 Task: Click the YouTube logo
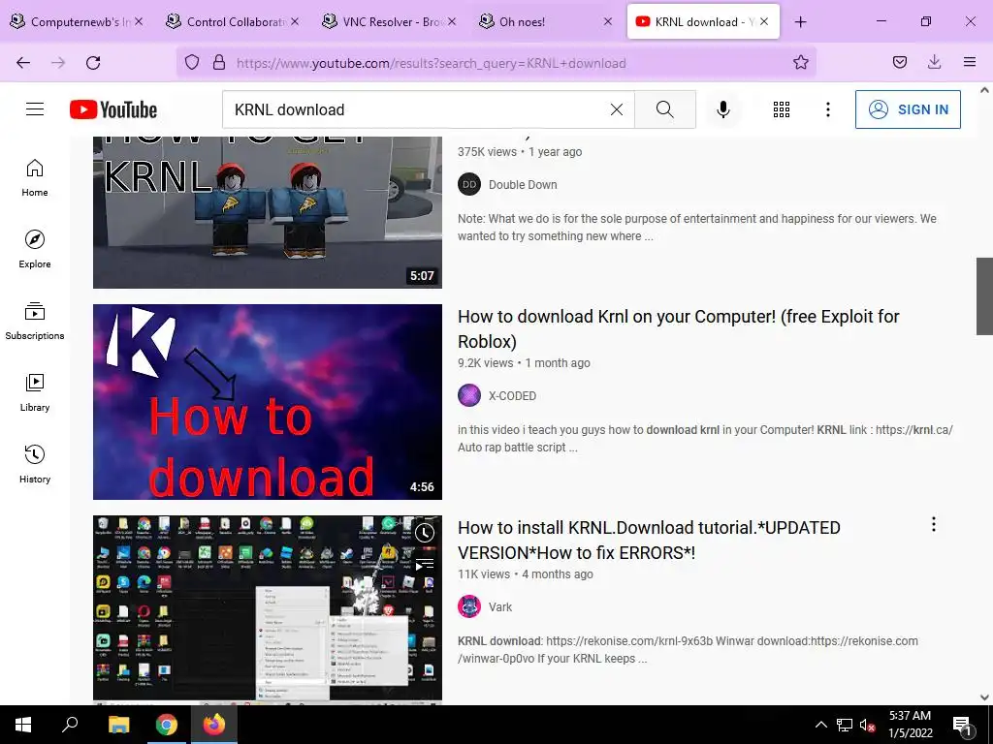point(112,109)
